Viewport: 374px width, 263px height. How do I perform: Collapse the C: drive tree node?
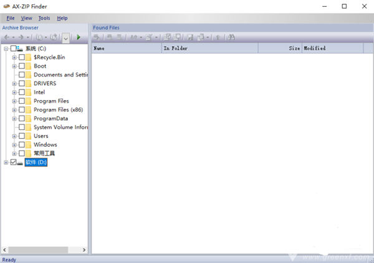(6, 48)
